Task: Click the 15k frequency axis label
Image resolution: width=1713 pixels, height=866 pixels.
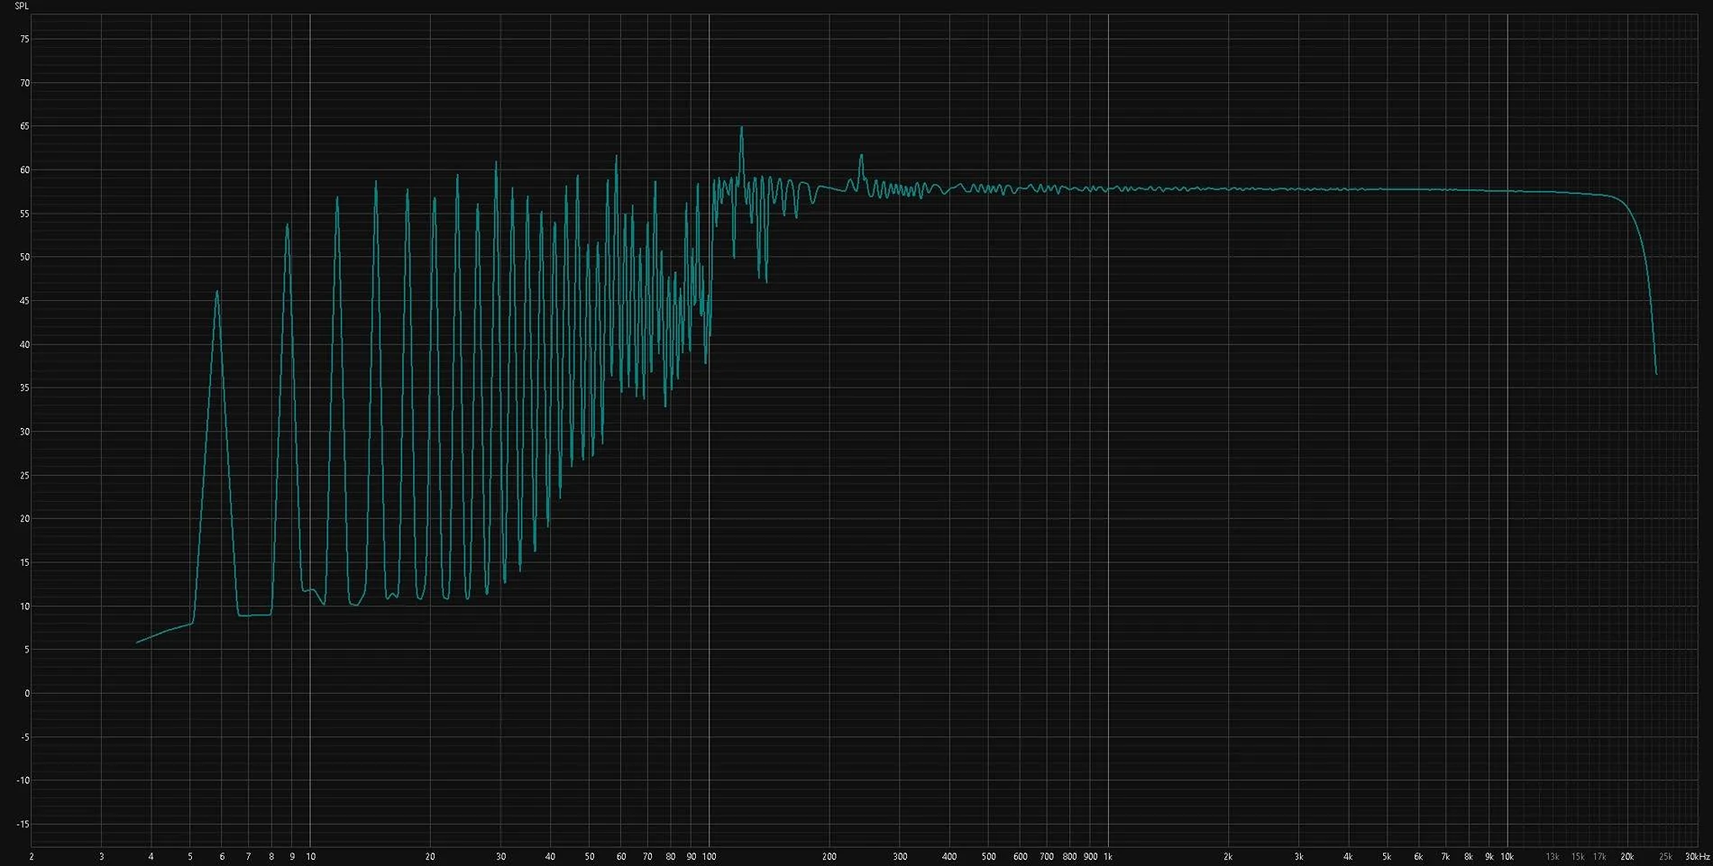Action: tap(1578, 857)
